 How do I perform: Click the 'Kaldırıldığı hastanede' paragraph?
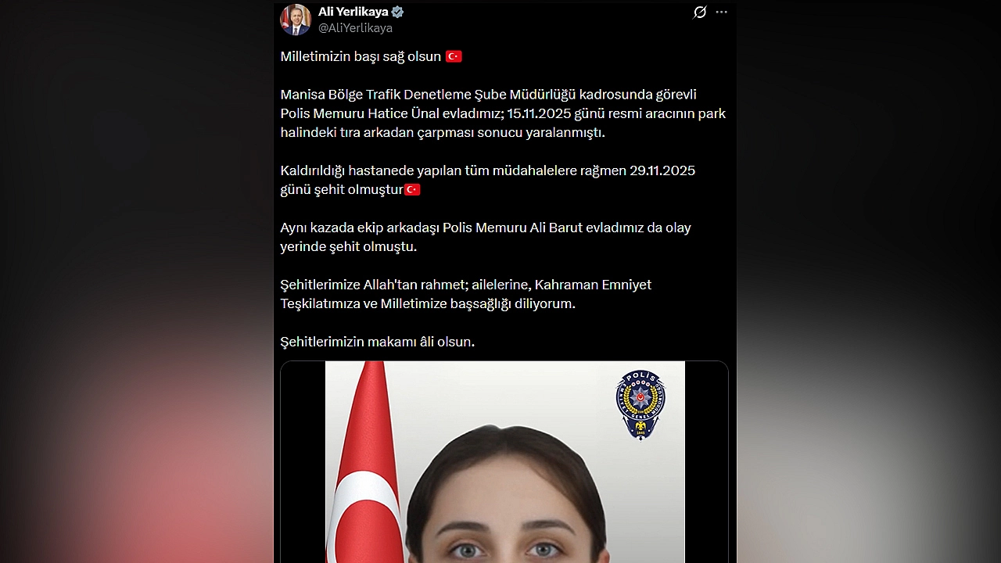pos(488,180)
